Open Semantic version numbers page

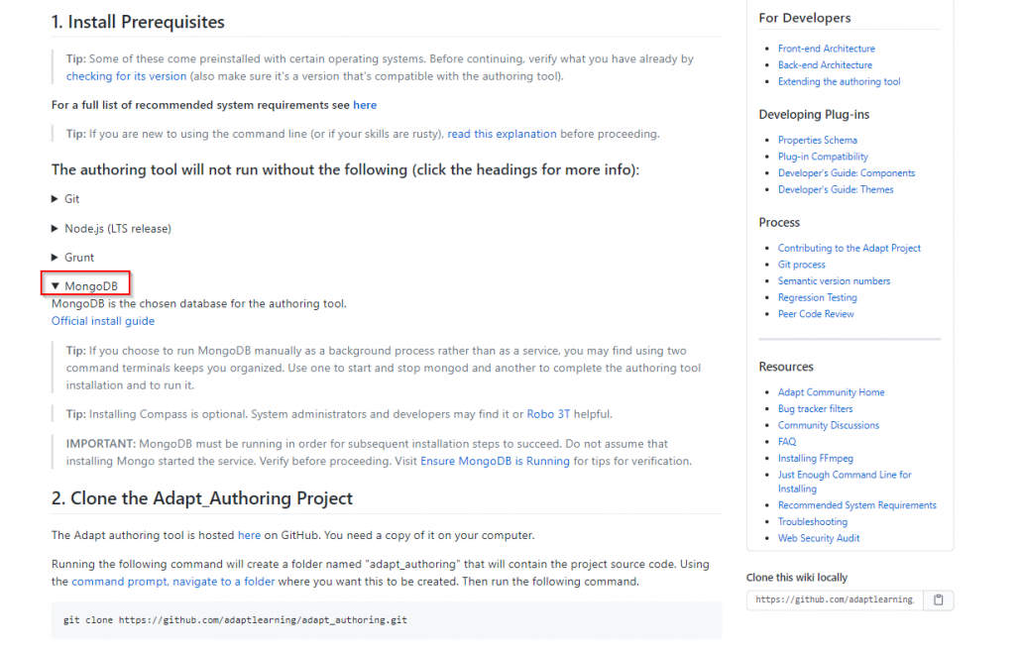pyautogui.click(x=834, y=281)
